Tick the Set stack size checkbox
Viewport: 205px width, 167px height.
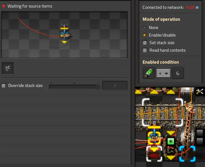145,43
